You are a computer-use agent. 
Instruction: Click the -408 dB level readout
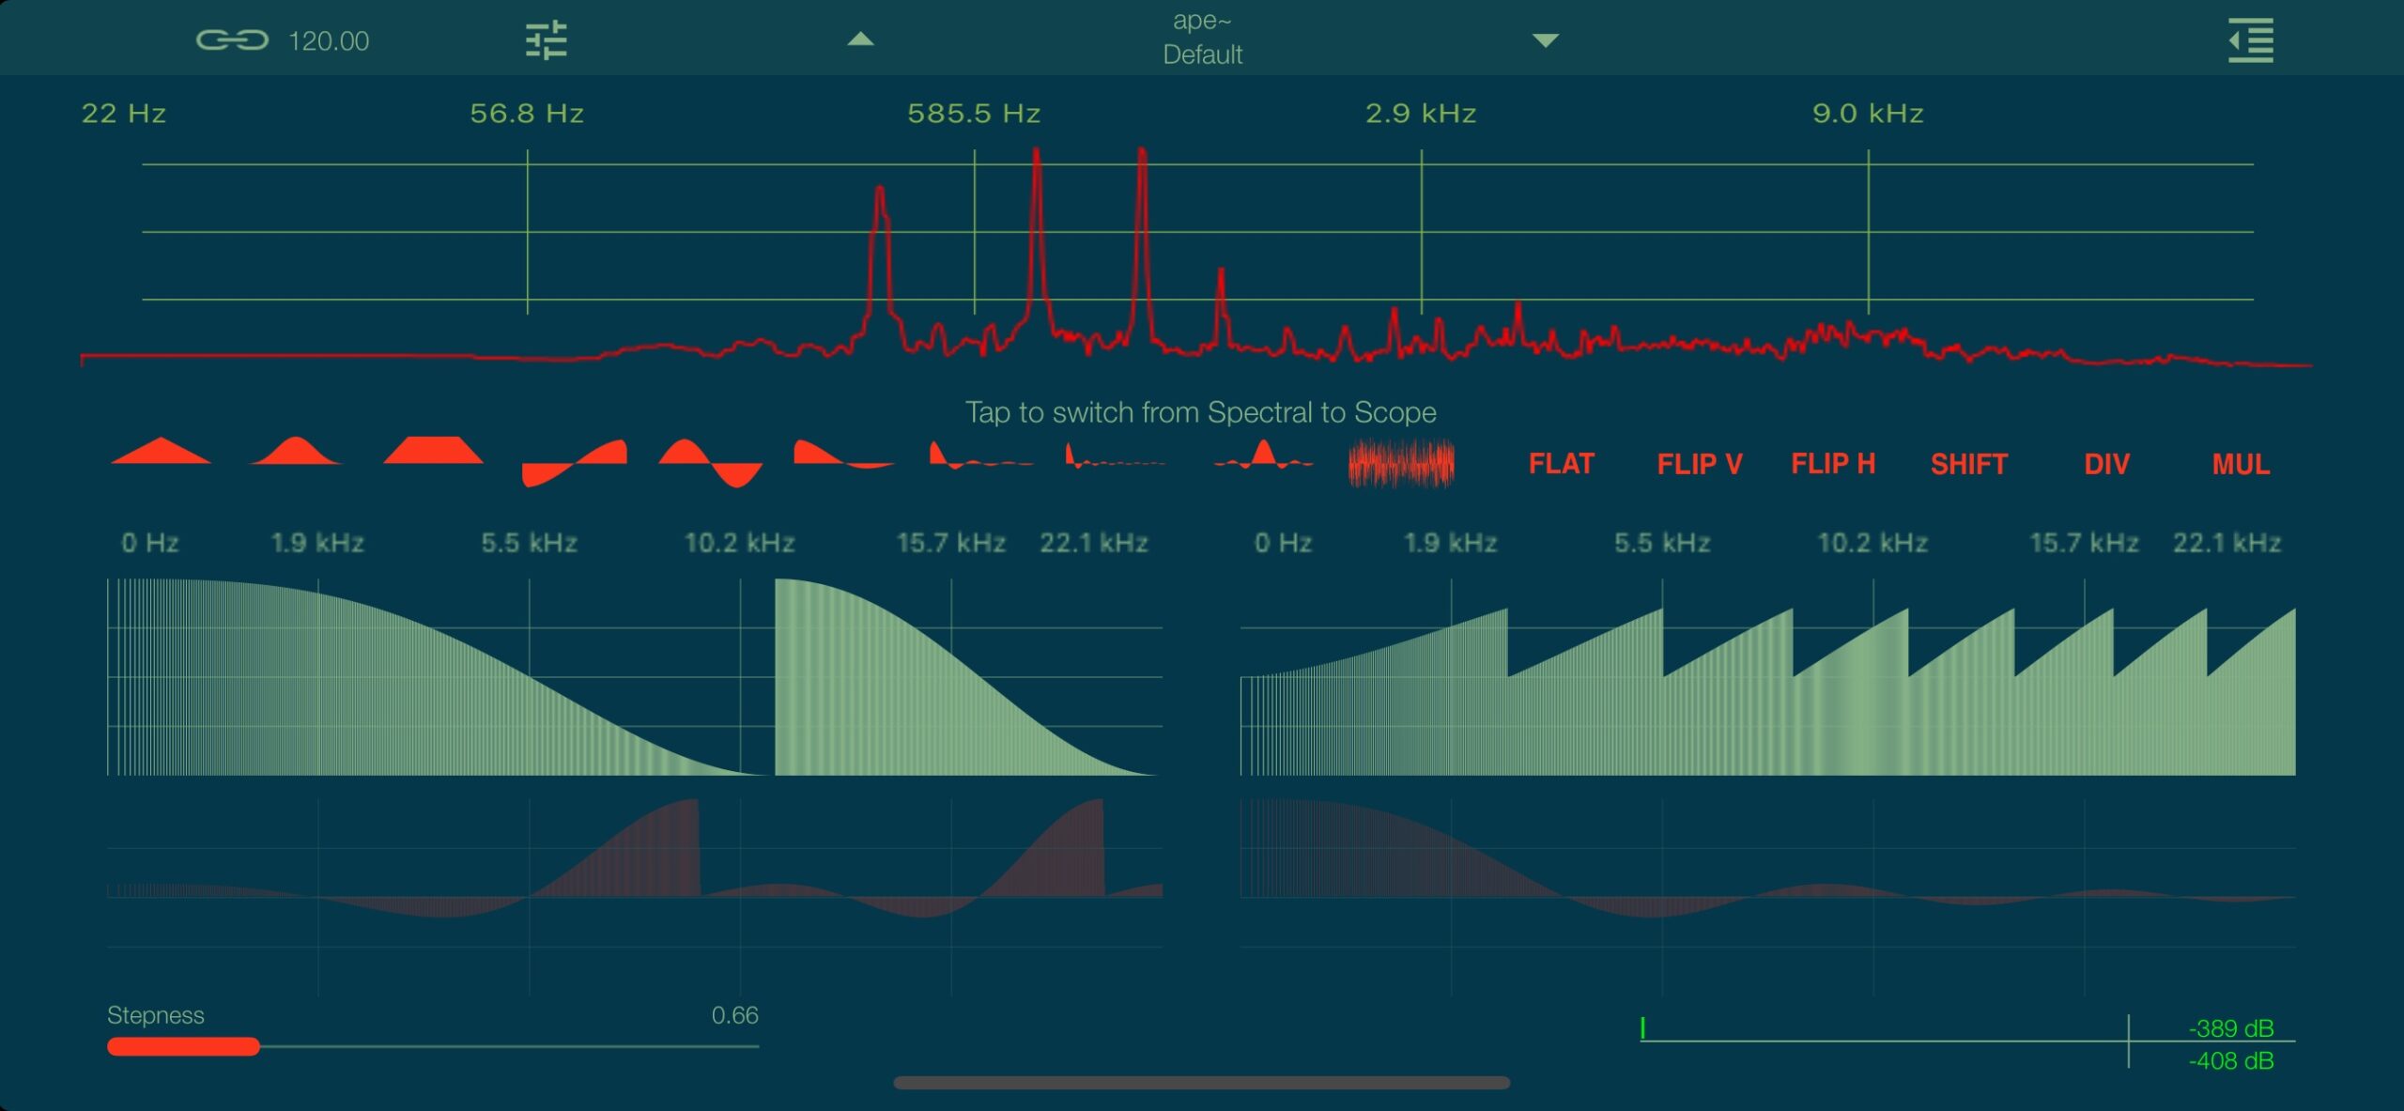2231,1061
